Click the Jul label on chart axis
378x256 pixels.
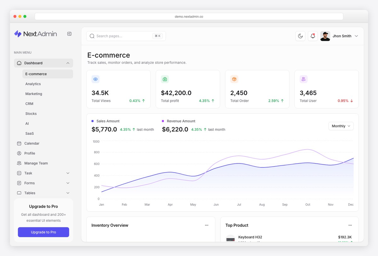click(x=239, y=204)
